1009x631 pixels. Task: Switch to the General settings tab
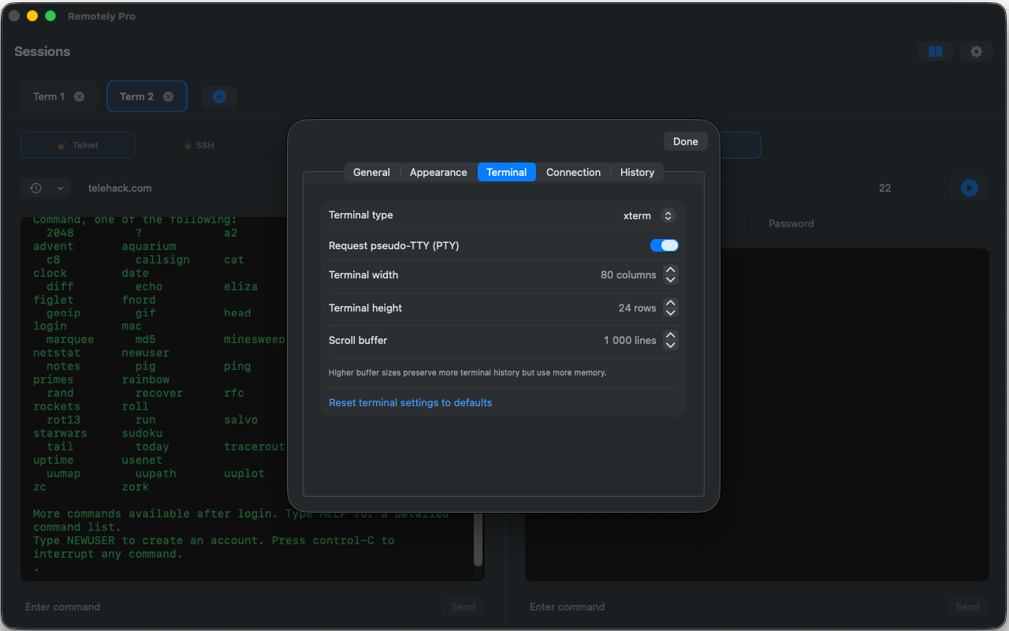coord(371,172)
